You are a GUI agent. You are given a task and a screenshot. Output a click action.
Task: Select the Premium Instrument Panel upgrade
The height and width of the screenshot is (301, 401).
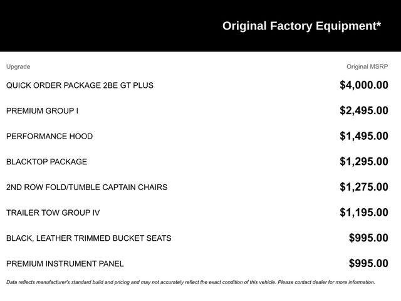65,264
